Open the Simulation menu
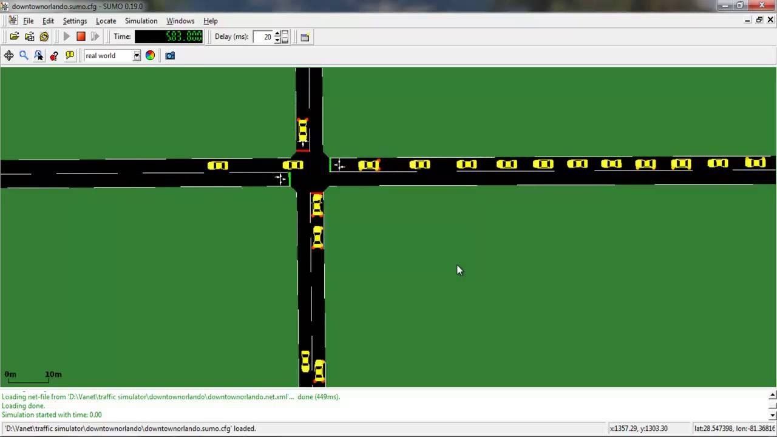This screenshot has height=437, width=777. point(141,21)
